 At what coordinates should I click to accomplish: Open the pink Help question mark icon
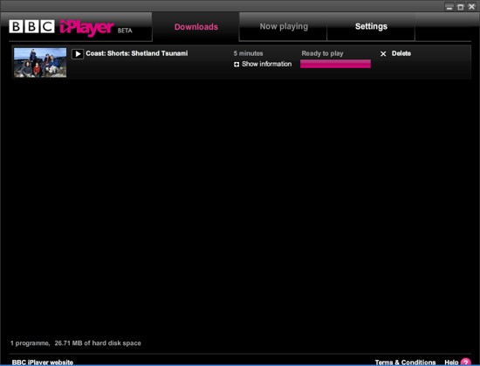466,362
